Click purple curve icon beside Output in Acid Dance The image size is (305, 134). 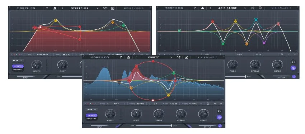pos(294,77)
